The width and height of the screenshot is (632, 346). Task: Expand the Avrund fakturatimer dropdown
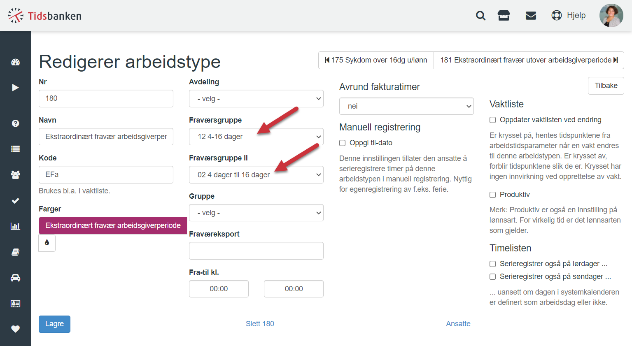click(x=406, y=106)
